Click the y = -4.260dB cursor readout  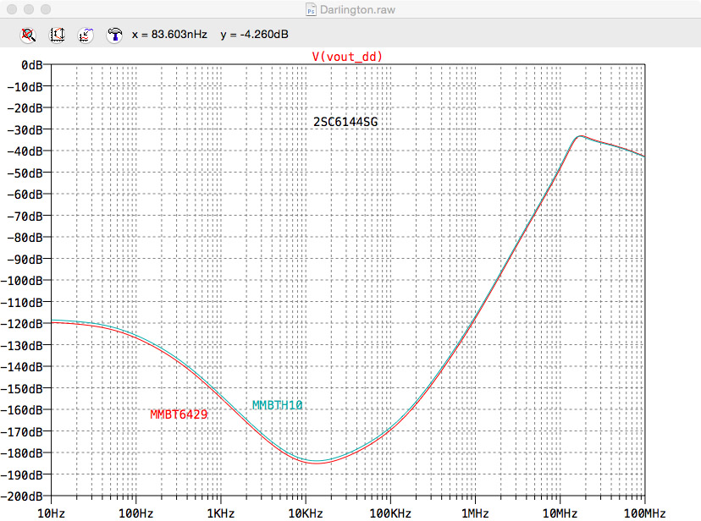[254, 35]
